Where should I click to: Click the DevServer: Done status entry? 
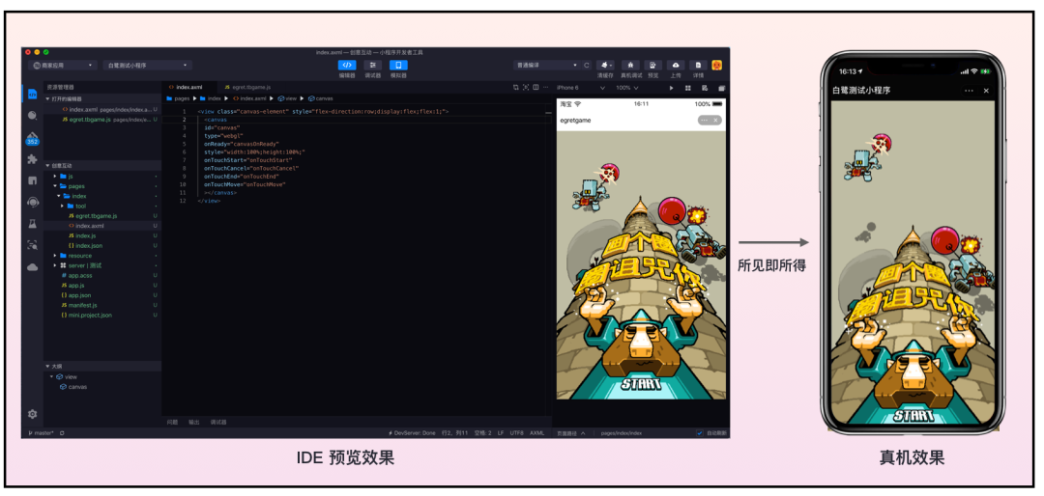click(412, 433)
